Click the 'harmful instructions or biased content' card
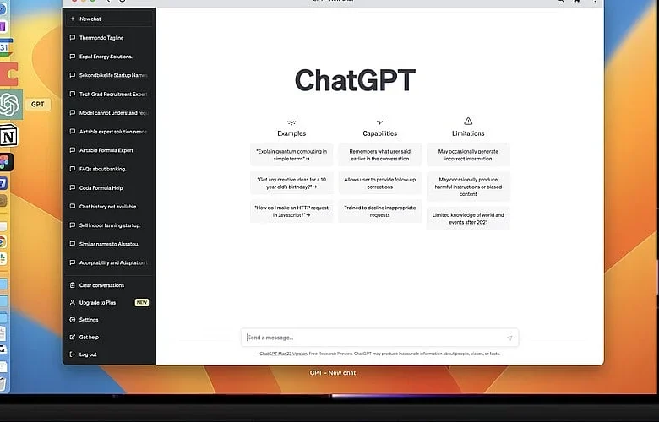Viewport: 659px width, 422px height. [x=468, y=187]
